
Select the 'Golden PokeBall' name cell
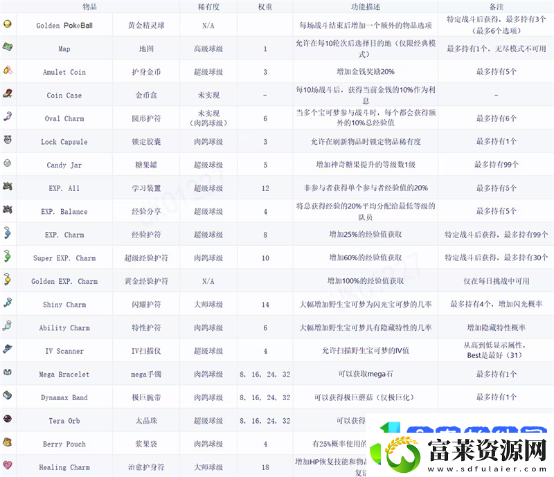point(64,26)
